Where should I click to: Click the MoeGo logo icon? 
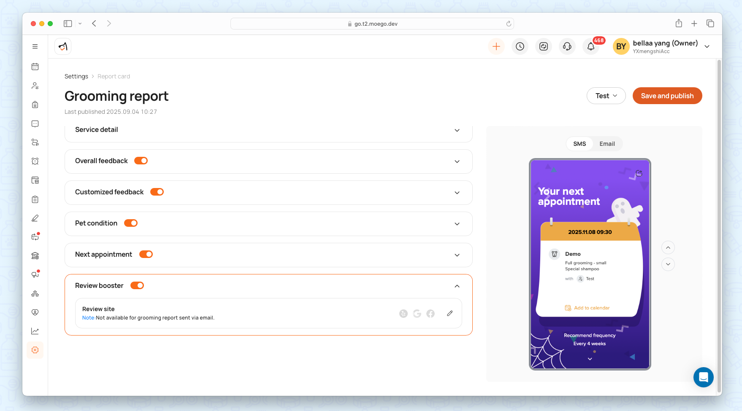63,46
